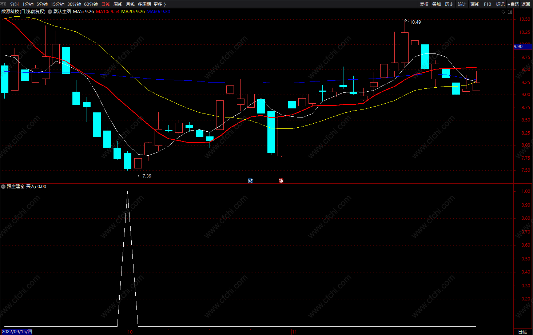Switch to 月线 monthly chart
Image resolution: width=533 pixels, height=335 pixels.
click(x=130, y=4)
